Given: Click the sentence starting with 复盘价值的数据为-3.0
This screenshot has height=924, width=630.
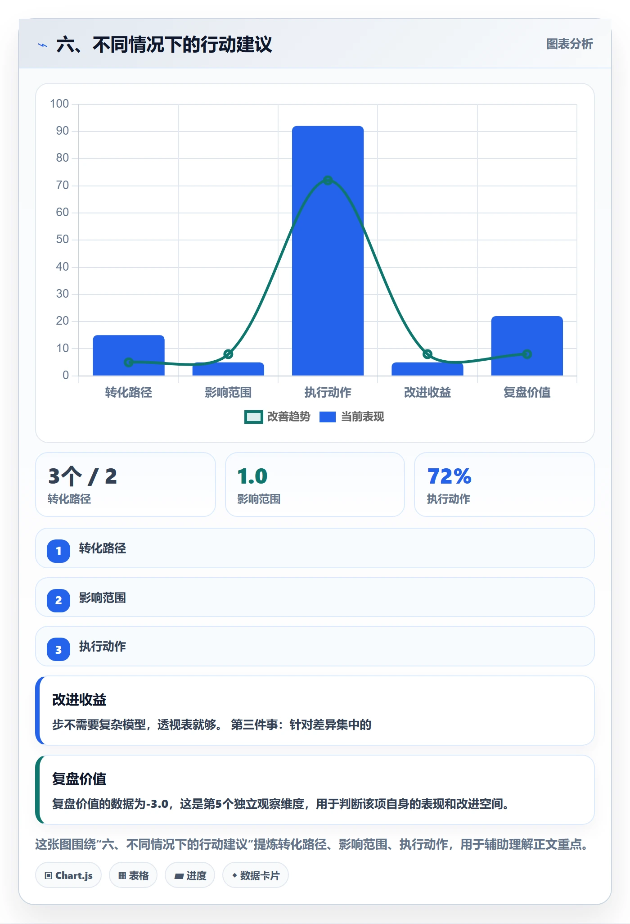Looking at the screenshot, I should [280, 804].
